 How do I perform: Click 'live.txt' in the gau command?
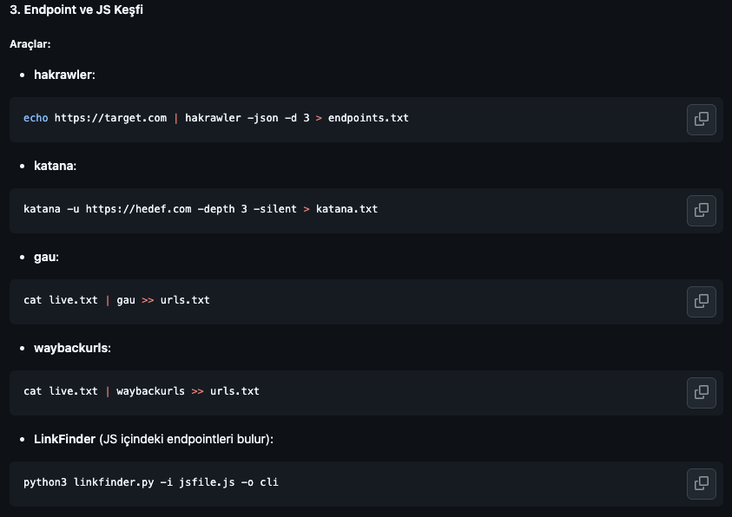click(x=73, y=300)
